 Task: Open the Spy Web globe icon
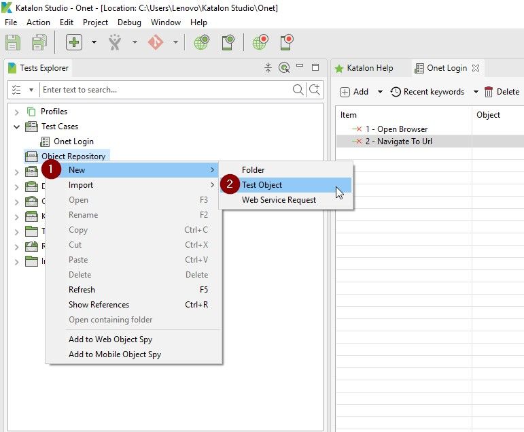[201, 42]
